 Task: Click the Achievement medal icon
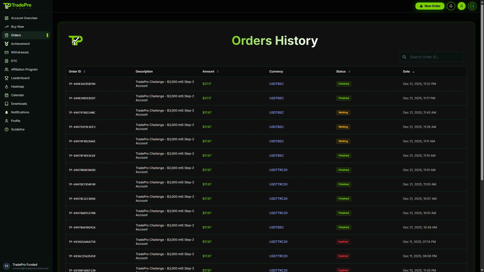tap(7, 44)
